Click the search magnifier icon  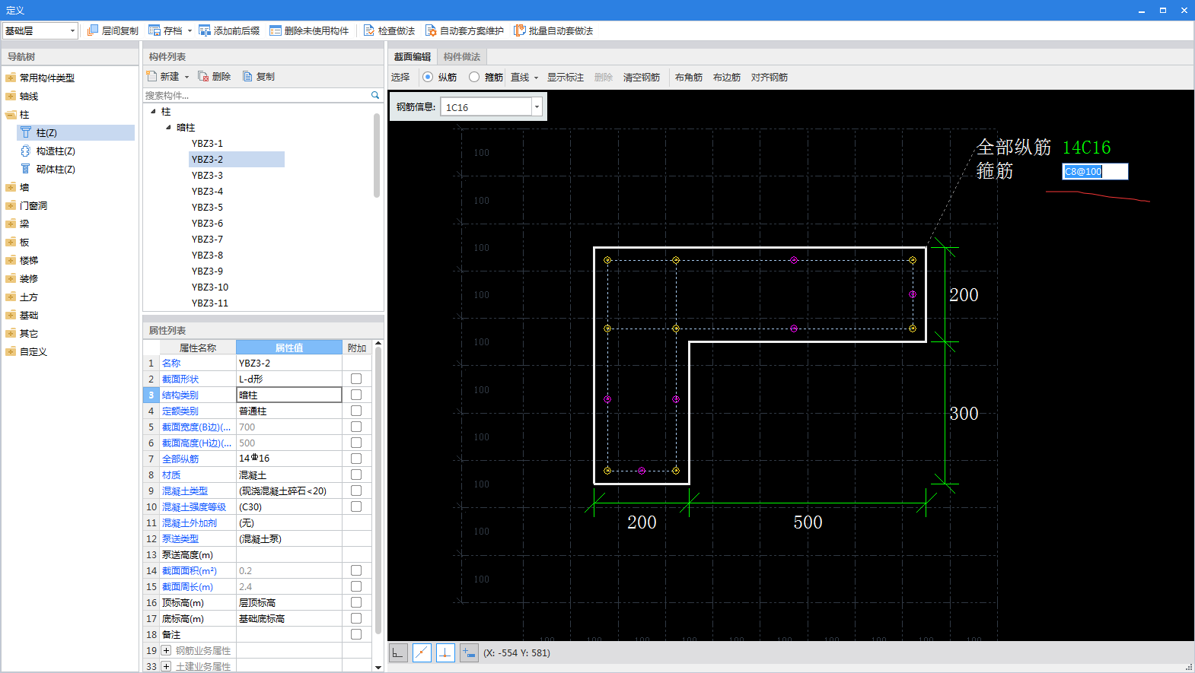pos(375,95)
